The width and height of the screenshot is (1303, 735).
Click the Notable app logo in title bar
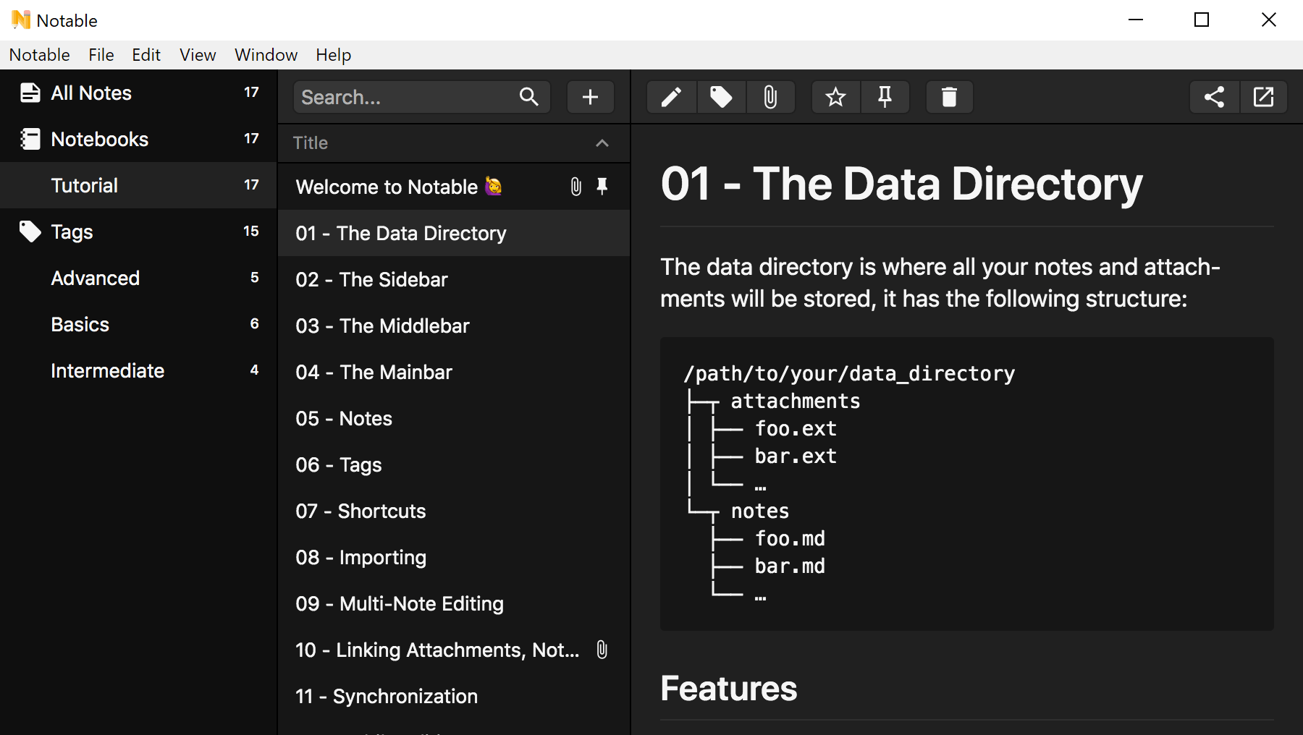(x=21, y=20)
